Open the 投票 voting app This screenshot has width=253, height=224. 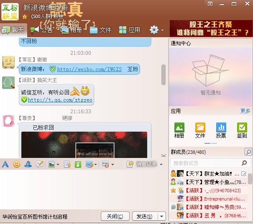point(221,130)
